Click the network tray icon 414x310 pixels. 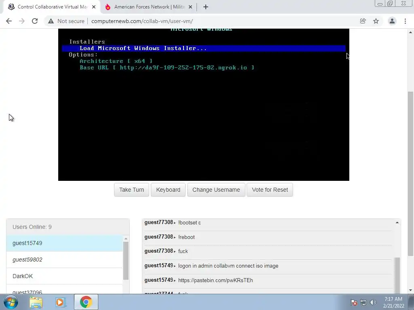363,302
